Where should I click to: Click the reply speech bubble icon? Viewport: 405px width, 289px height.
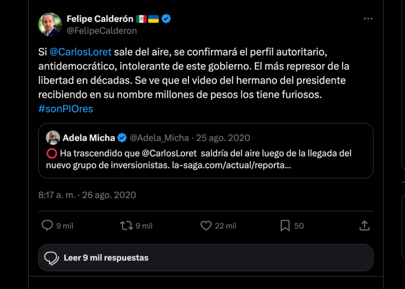48,225
